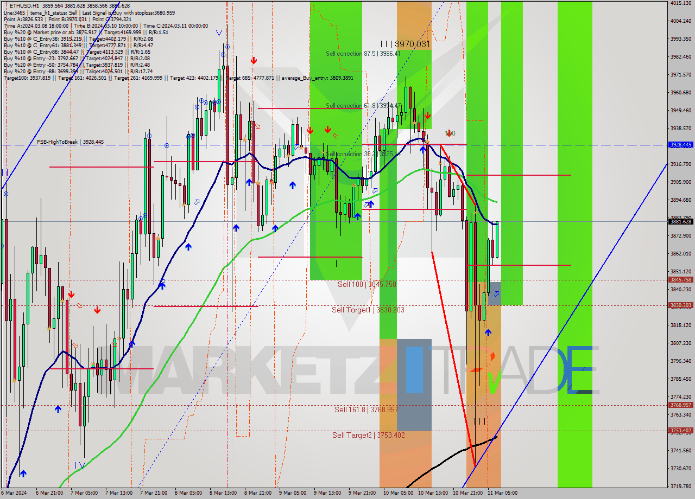This screenshot has width=695, height=499.
Task: Click the 3928.445 price tag on axis
Action: click(681, 145)
